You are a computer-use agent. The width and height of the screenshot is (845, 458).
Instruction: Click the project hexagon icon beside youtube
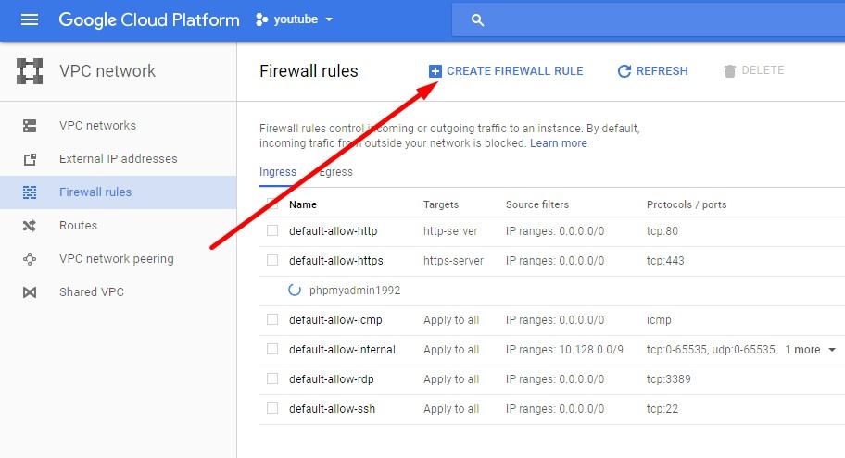click(x=261, y=20)
